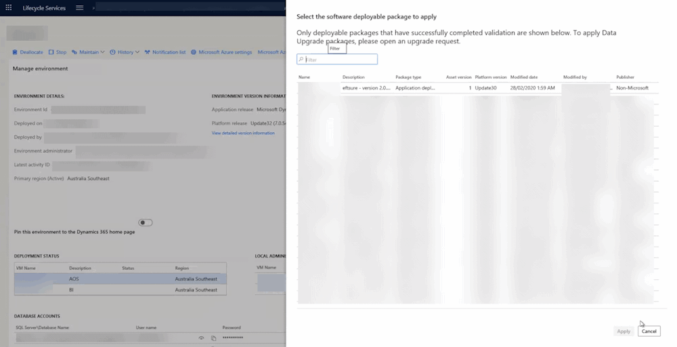Image resolution: width=677 pixels, height=347 pixels.
Task: Sort by Modified by column header
Action: click(x=575, y=77)
